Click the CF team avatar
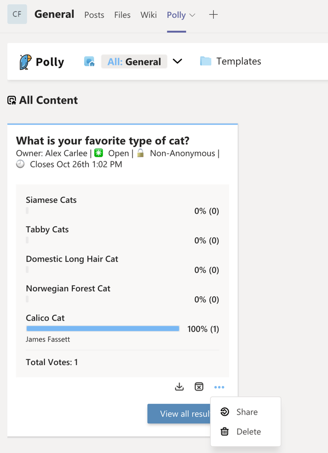This screenshot has height=453, width=328. pyautogui.click(x=17, y=14)
